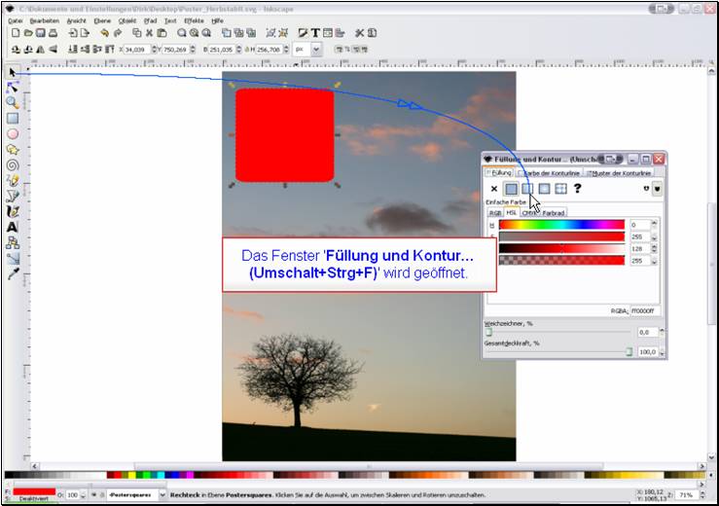The height and width of the screenshot is (506, 719).
Task: Select the Rectangle tool in toolbox
Action: pos(13,118)
